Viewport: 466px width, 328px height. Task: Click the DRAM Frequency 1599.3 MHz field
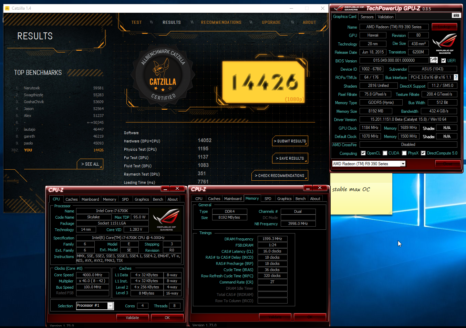point(272,239)
